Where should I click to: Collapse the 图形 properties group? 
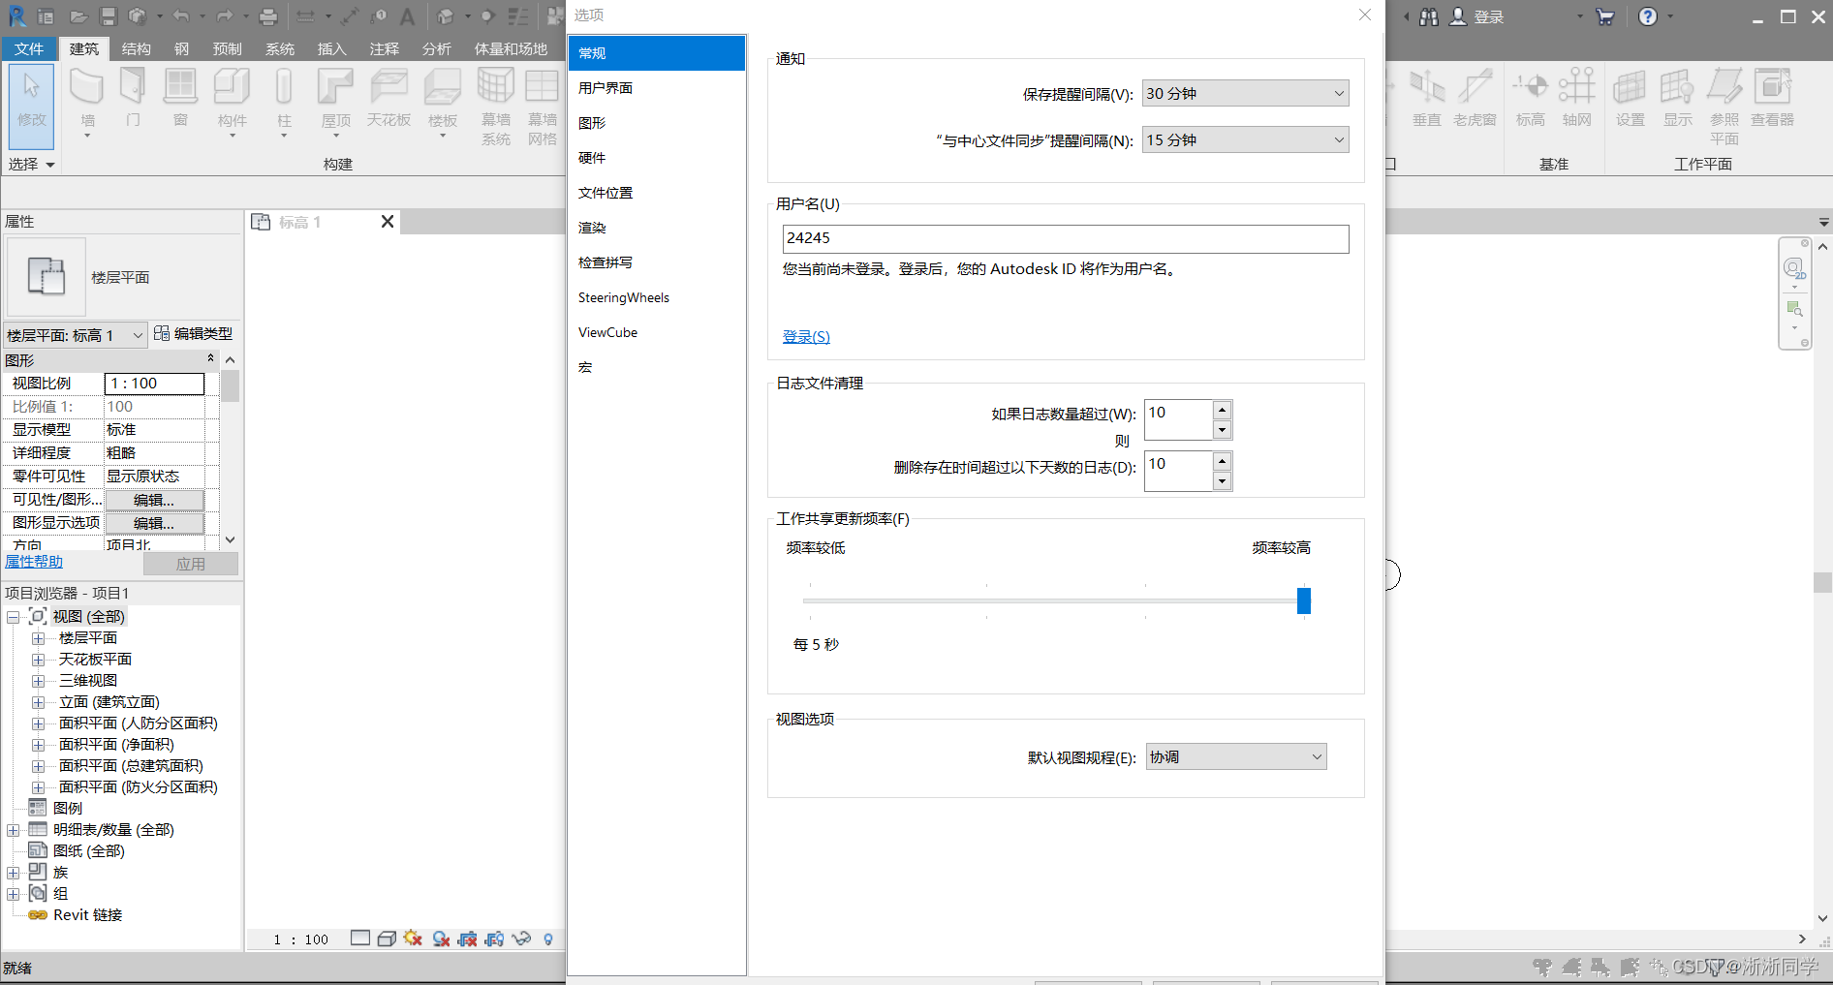[211, 359]
